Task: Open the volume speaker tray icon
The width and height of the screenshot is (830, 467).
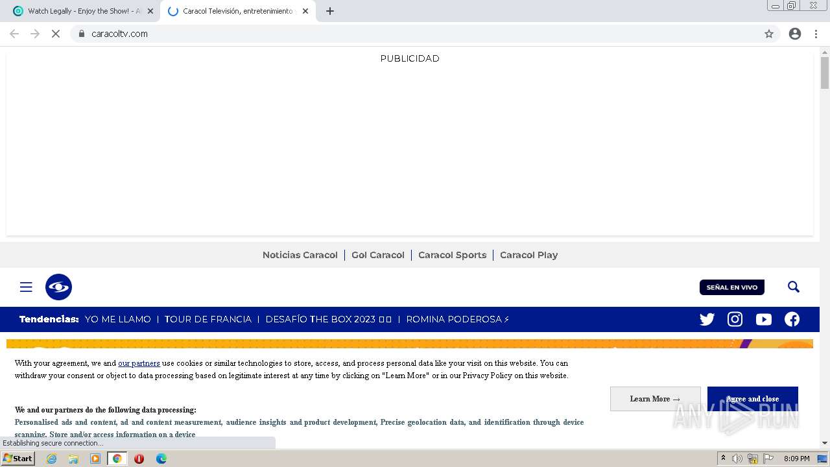Action: (737, 459)
